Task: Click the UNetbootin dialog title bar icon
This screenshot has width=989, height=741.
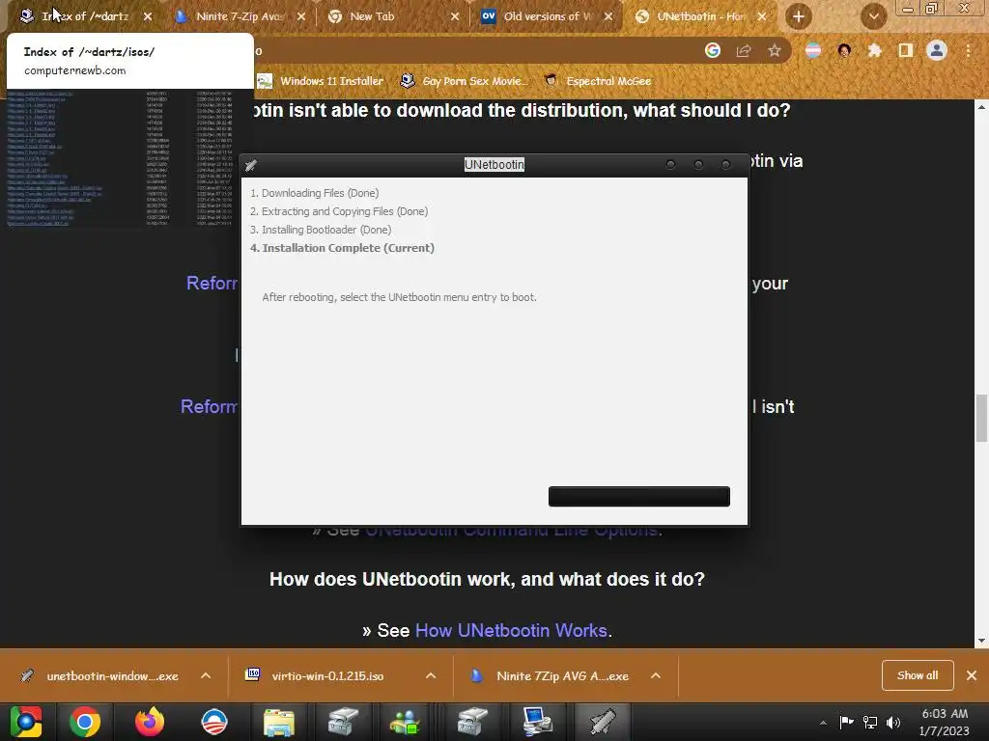Action: click(x=251, y=165)
